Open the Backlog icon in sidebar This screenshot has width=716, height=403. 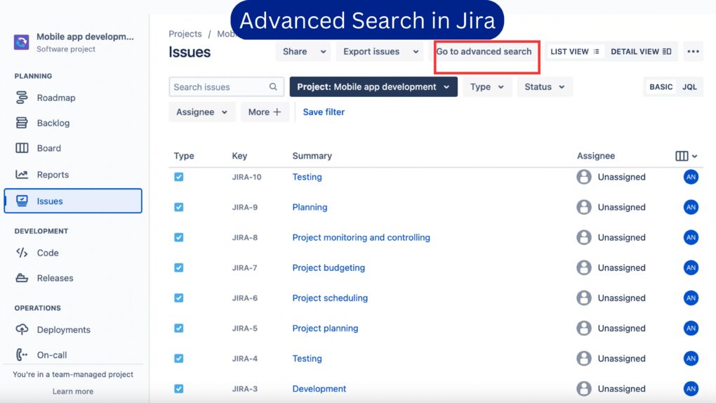pyautogui.click(x=22, y=122)
